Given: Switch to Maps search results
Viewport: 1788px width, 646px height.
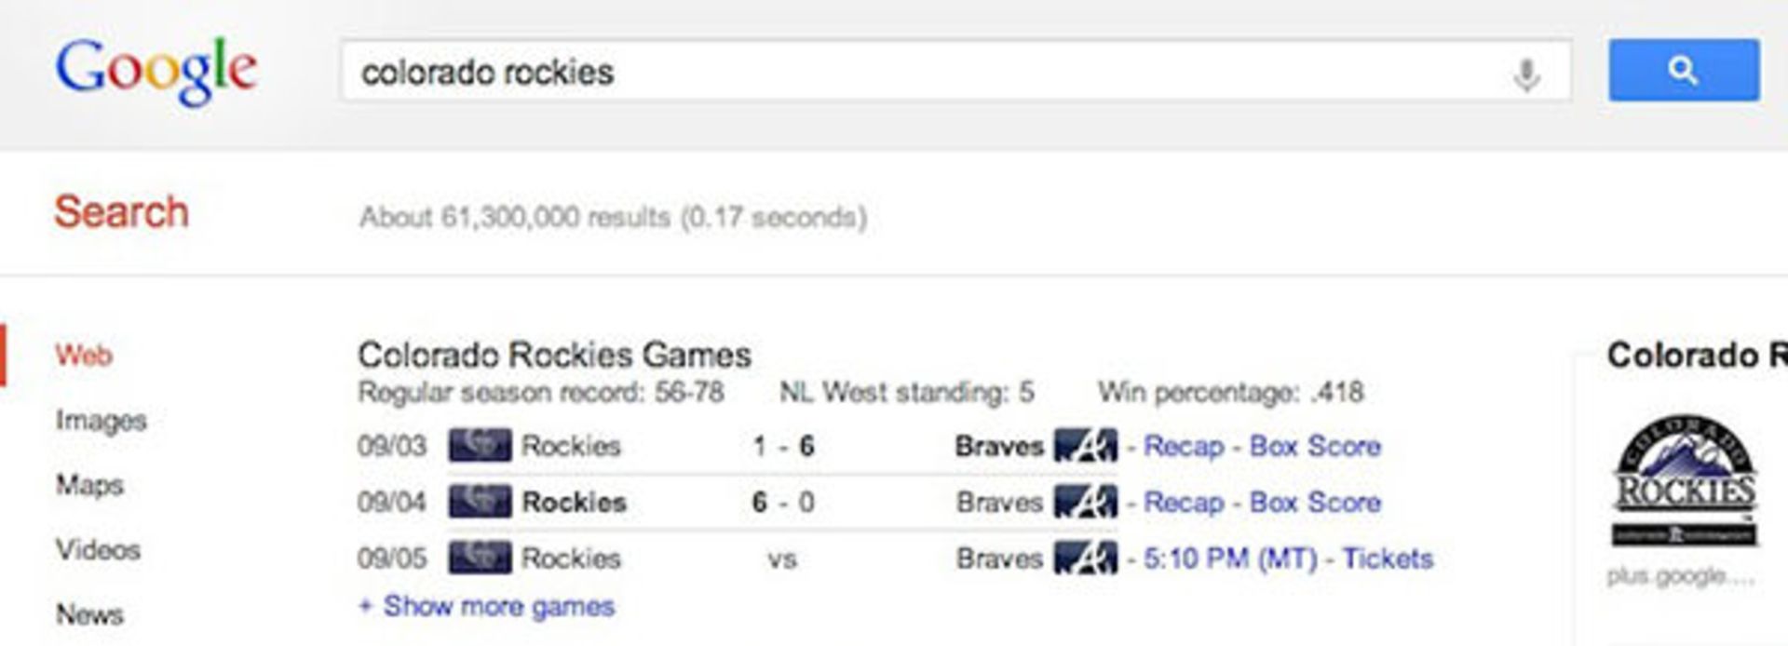Looking at the screenshot, I should tap(89, 485).
